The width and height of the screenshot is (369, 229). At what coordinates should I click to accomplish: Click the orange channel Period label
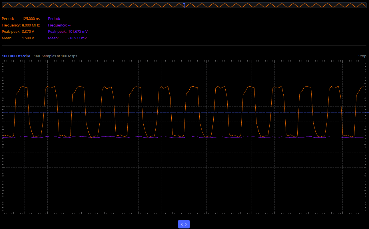pos(8,19)
